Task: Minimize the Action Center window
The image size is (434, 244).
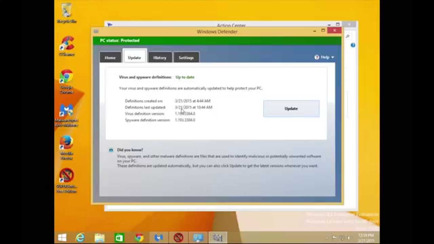Action: [329, 24]
